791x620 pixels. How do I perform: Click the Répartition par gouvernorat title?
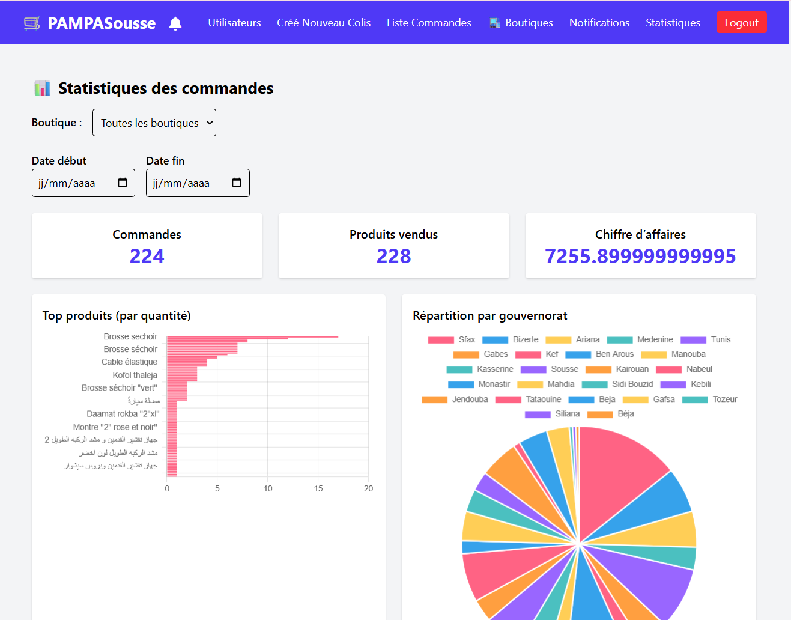point(490,316)
